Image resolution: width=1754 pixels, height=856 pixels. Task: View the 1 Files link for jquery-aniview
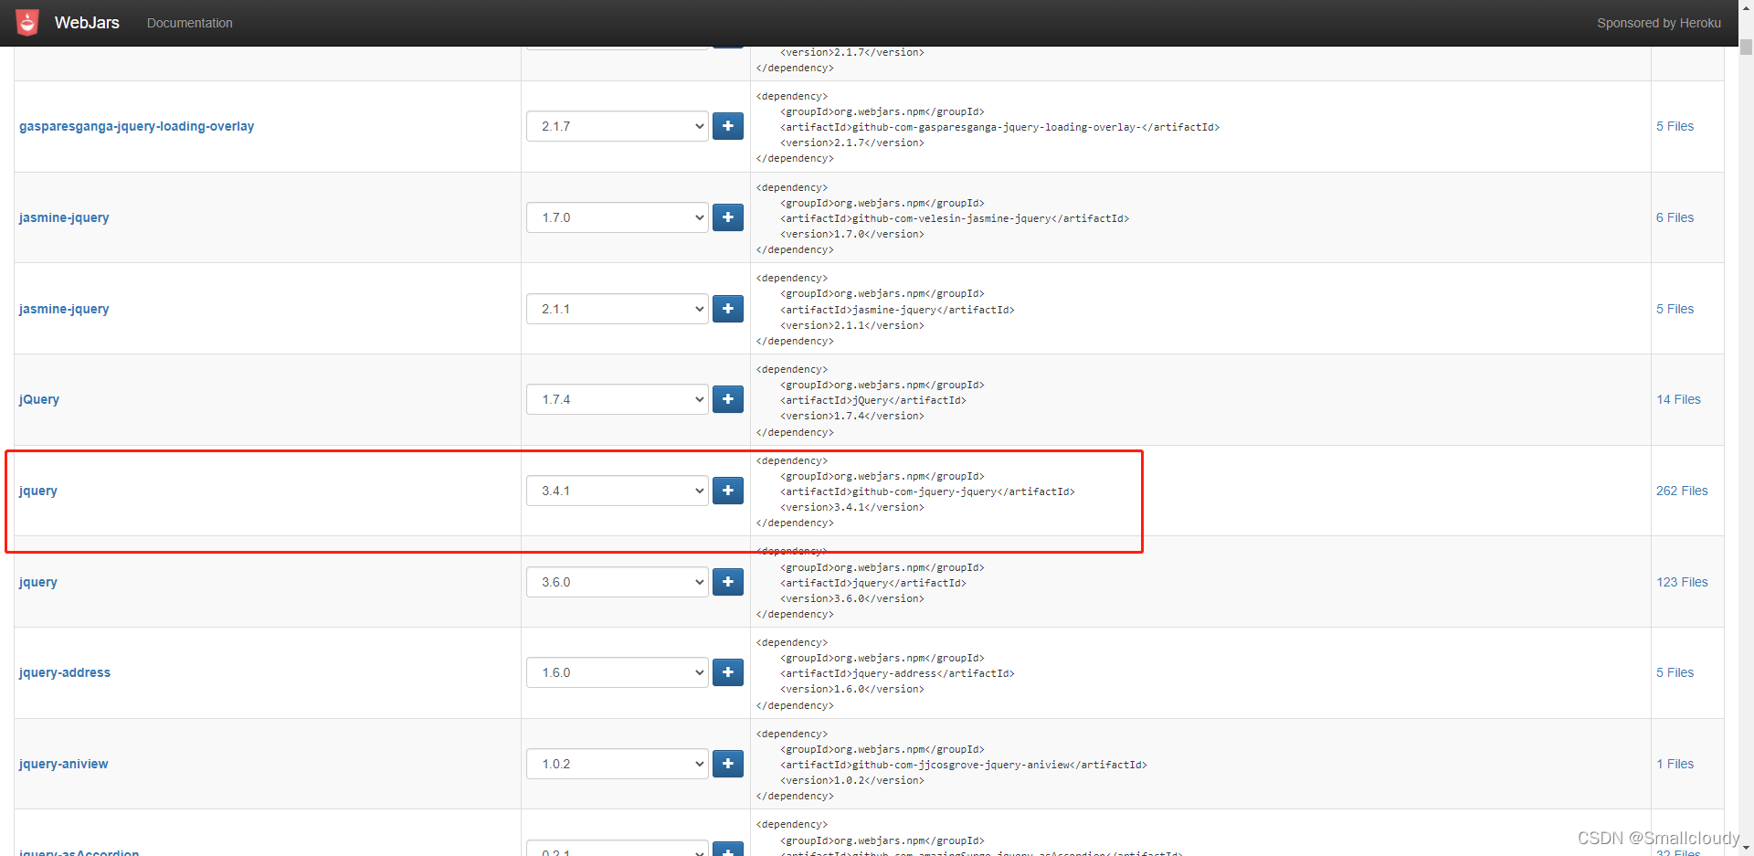click(1675, 764)
